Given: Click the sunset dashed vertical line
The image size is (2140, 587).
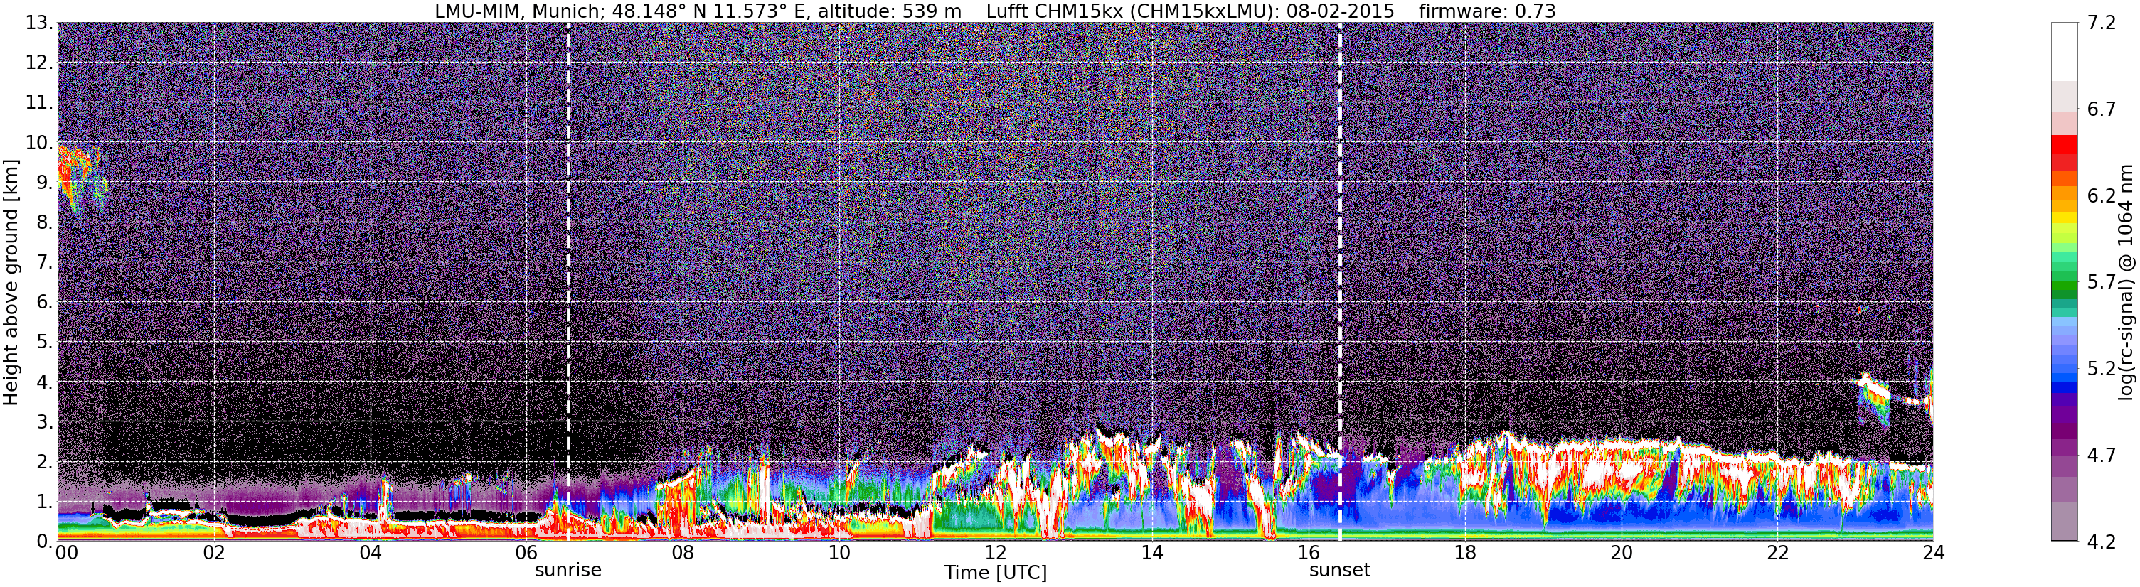Looking at the screenshot, I should (1340, 282).
